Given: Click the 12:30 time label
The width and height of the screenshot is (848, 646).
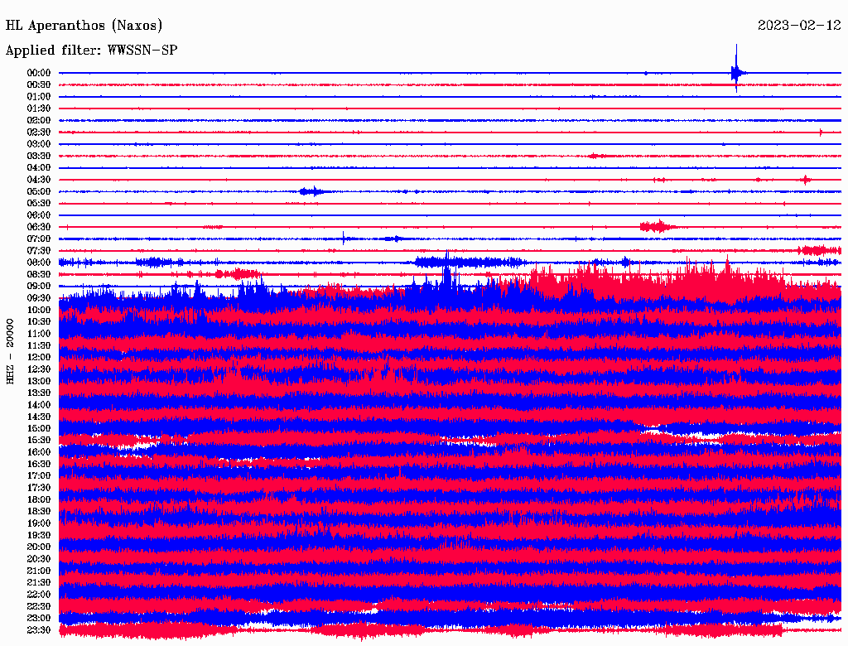Looking at the screenshot, I should pos(39,369).
